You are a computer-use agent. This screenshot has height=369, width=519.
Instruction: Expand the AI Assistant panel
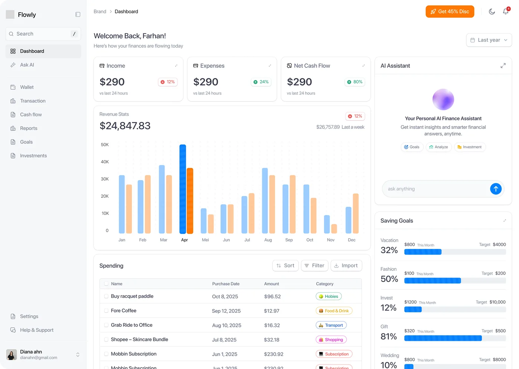click(503, 66)
